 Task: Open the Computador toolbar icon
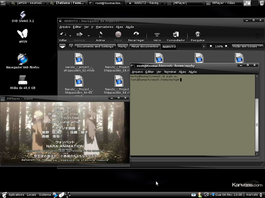176,34
